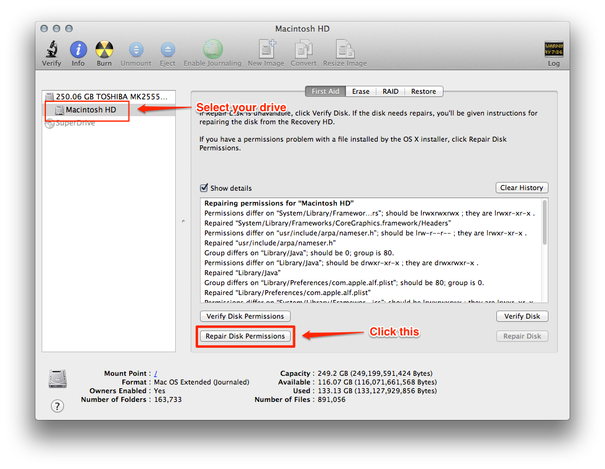Click the Repair Disk Permissions button
Image resolution: width=605 pixels, height=469 pixels.
(x=245, y=336)
